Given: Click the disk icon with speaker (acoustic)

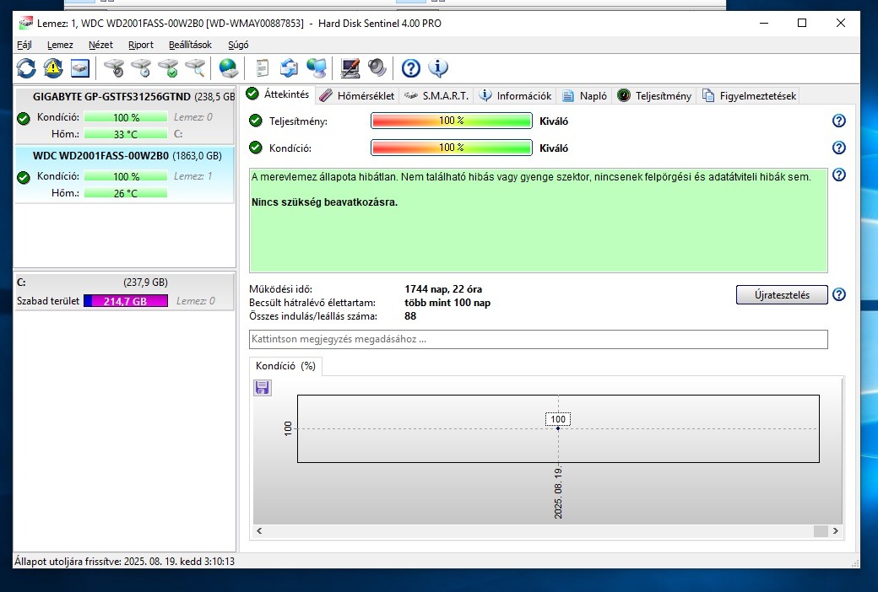Looking at the screenshot, I should coord(114,68).
